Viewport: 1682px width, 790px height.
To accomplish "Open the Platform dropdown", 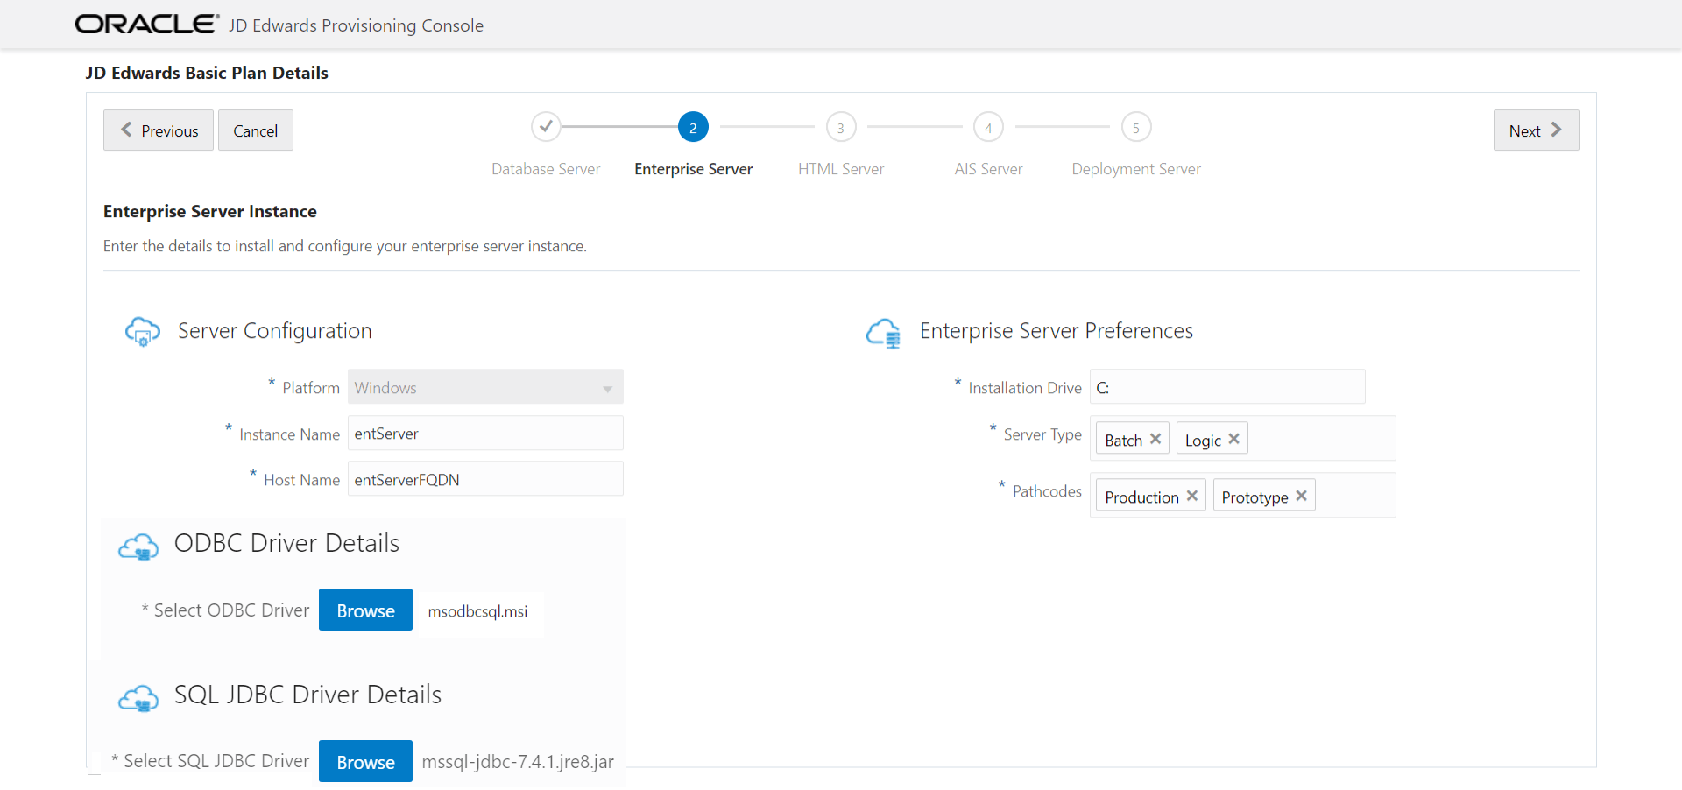I will (608, 387).
